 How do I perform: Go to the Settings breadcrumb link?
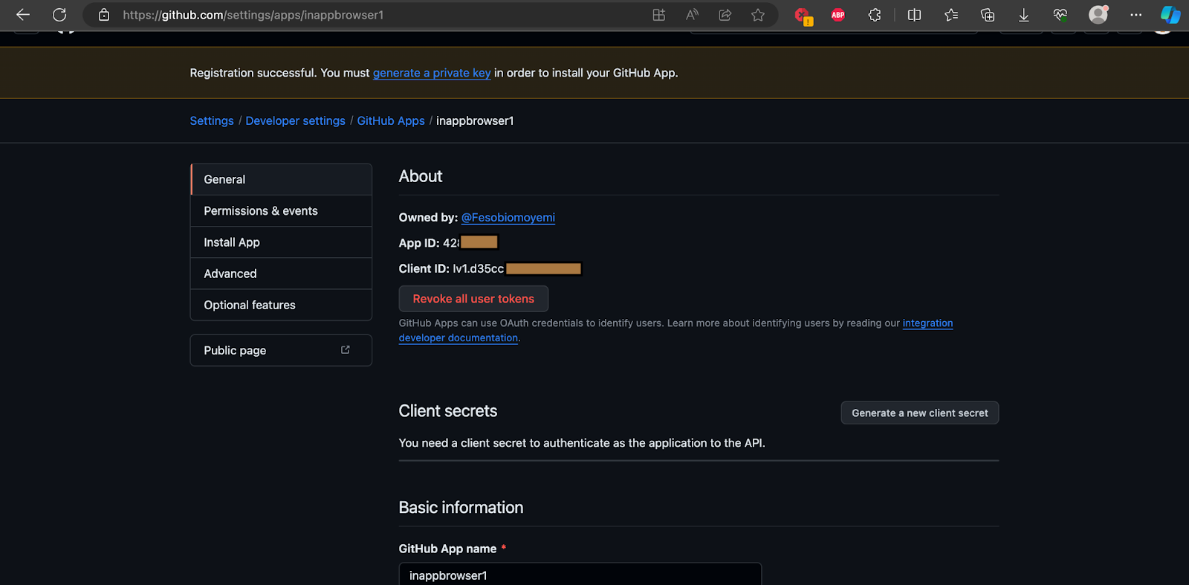(212, 120)
